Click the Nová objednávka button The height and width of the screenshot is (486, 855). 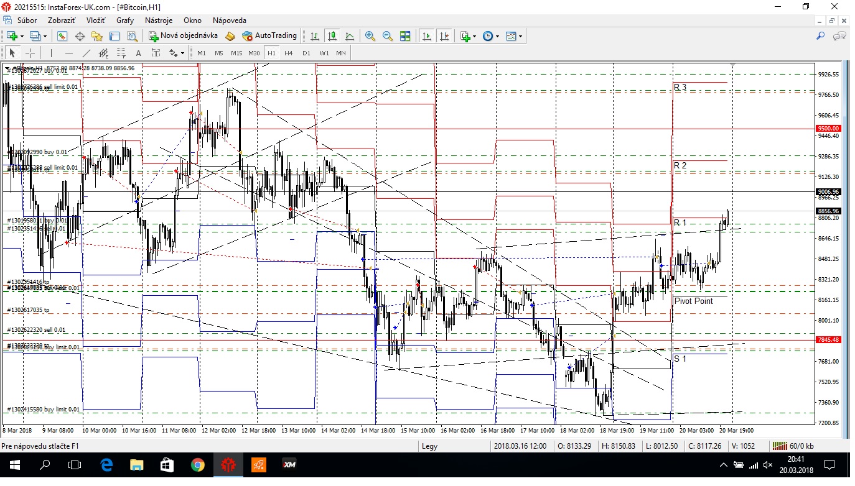(192, 36)
